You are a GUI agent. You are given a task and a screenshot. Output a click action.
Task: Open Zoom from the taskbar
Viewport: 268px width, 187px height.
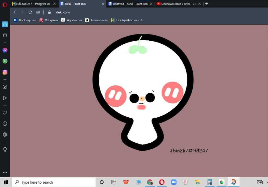pos(174,182)
